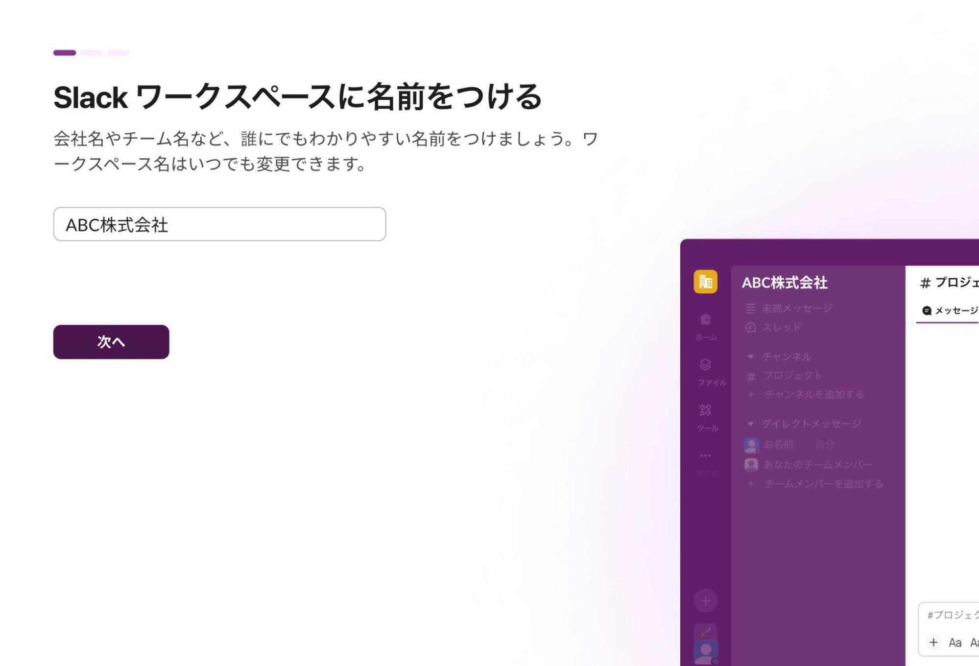The image size is (979, 666).
Task: Click the スレッド speech bubble icon
Action: (x=750, y=327)
